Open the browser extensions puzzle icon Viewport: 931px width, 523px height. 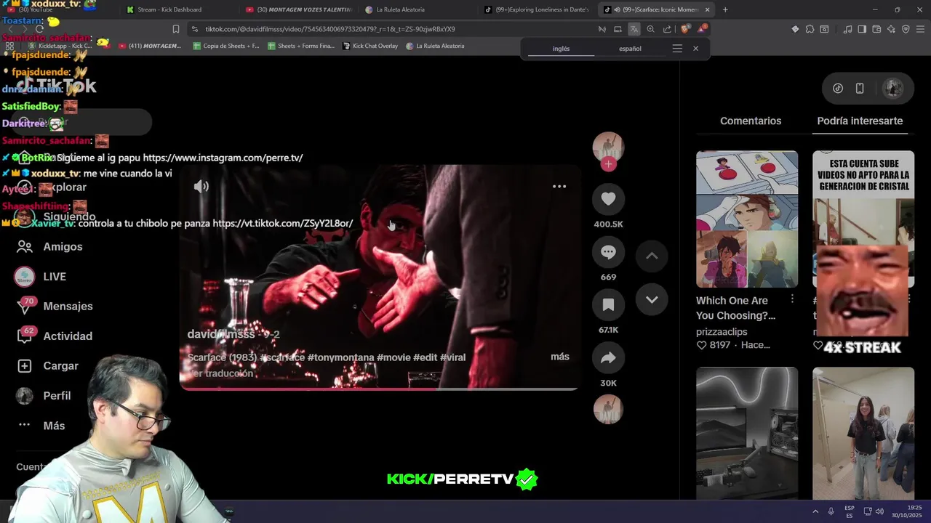(810, 29)
